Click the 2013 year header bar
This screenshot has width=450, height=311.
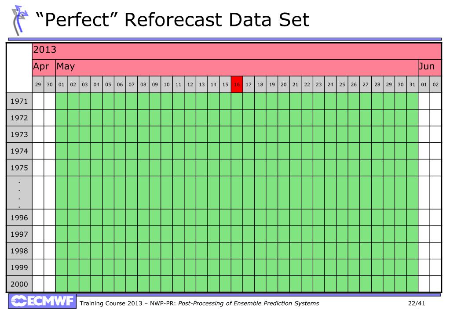[237, 51]
